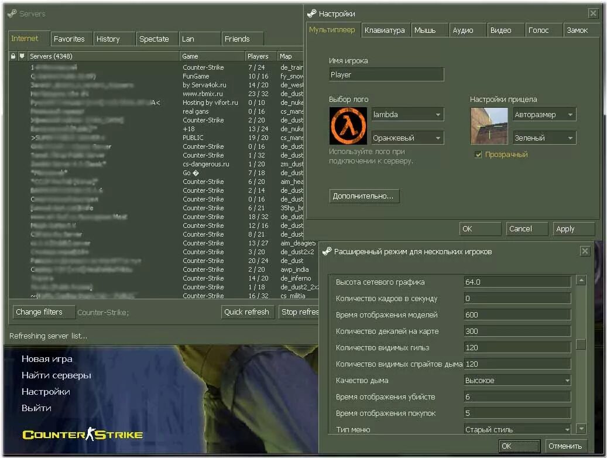The height and width of the screenshot is (458, 607).
Task: Click the Количество видимых гильз field
Action: coord(517,347)
